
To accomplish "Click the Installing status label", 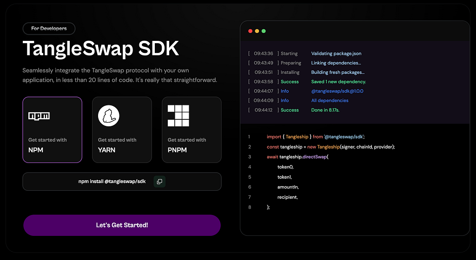I will (x=290, y=72).
